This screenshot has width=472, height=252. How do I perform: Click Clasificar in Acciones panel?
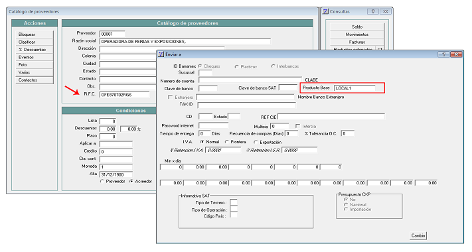click(35, 42)
